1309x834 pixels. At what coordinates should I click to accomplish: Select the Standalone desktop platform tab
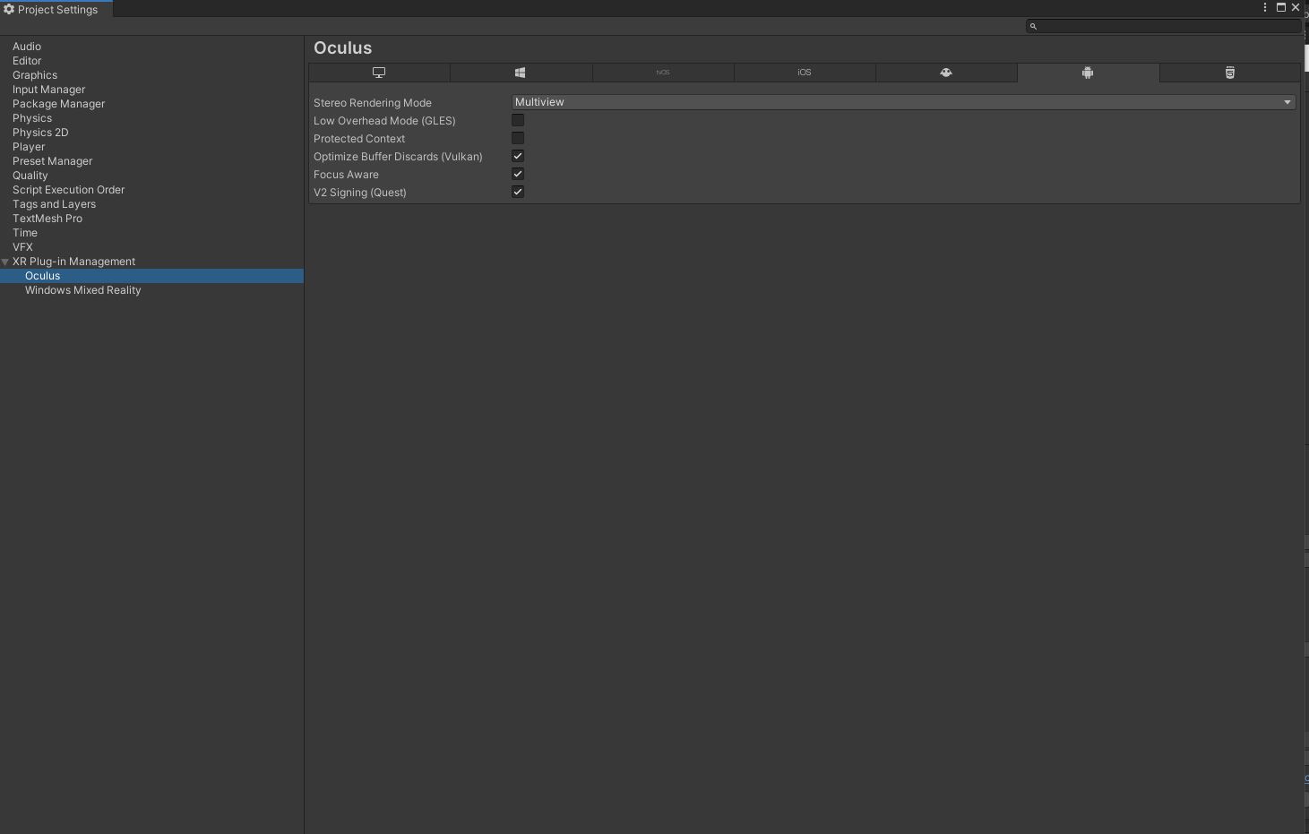379,73
